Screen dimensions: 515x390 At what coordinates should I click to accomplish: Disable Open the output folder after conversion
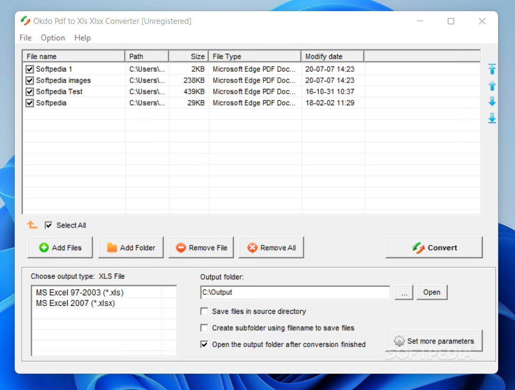(204, 344)
